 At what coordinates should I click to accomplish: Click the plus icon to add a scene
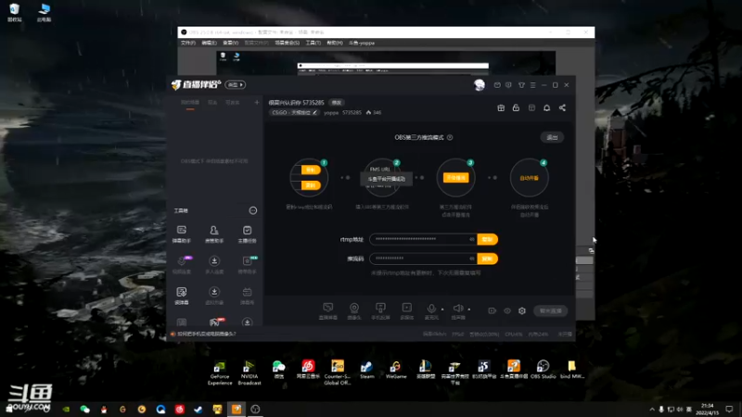(257, 102)
